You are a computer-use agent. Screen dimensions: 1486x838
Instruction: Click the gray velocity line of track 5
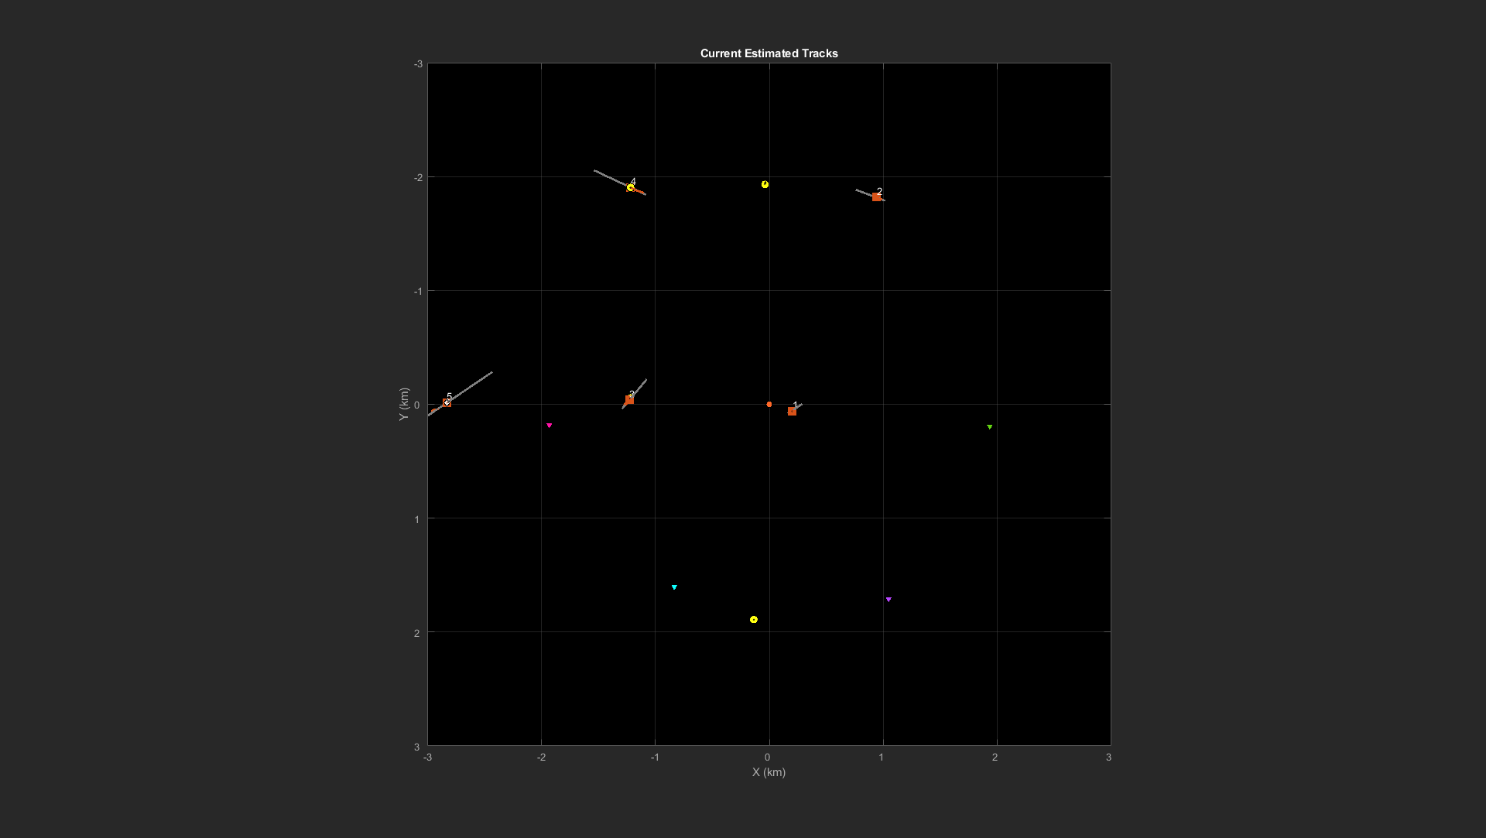[472, 385]
